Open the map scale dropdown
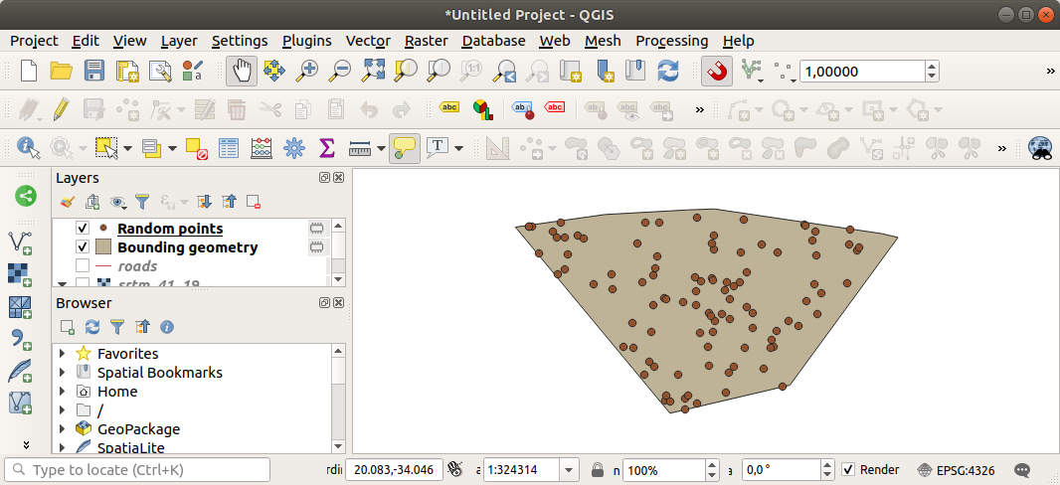Screen dimensions: 1060x485 click(569, 469)
